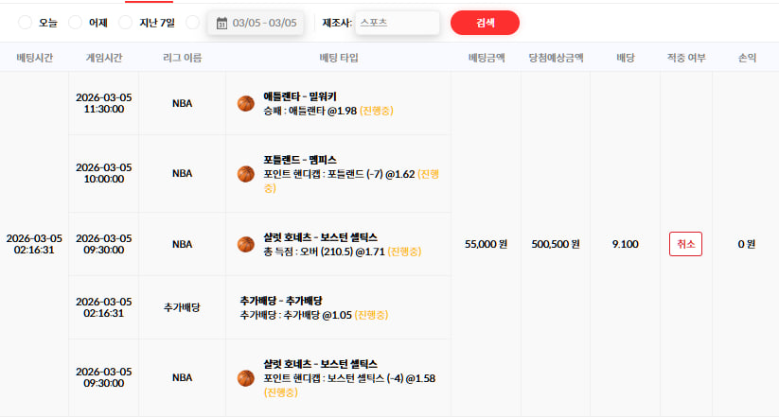Image resolution: width=779 pixels, height=417 pixels.
Task: Click the 배팅시간 column header
Action: coord(34,58)
